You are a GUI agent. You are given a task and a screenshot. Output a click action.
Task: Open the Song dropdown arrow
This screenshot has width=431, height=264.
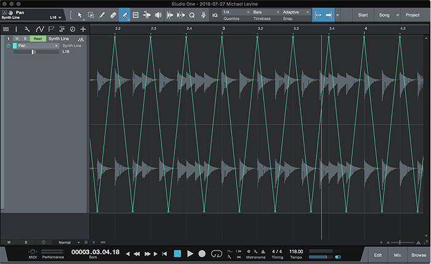click(398, 15)
